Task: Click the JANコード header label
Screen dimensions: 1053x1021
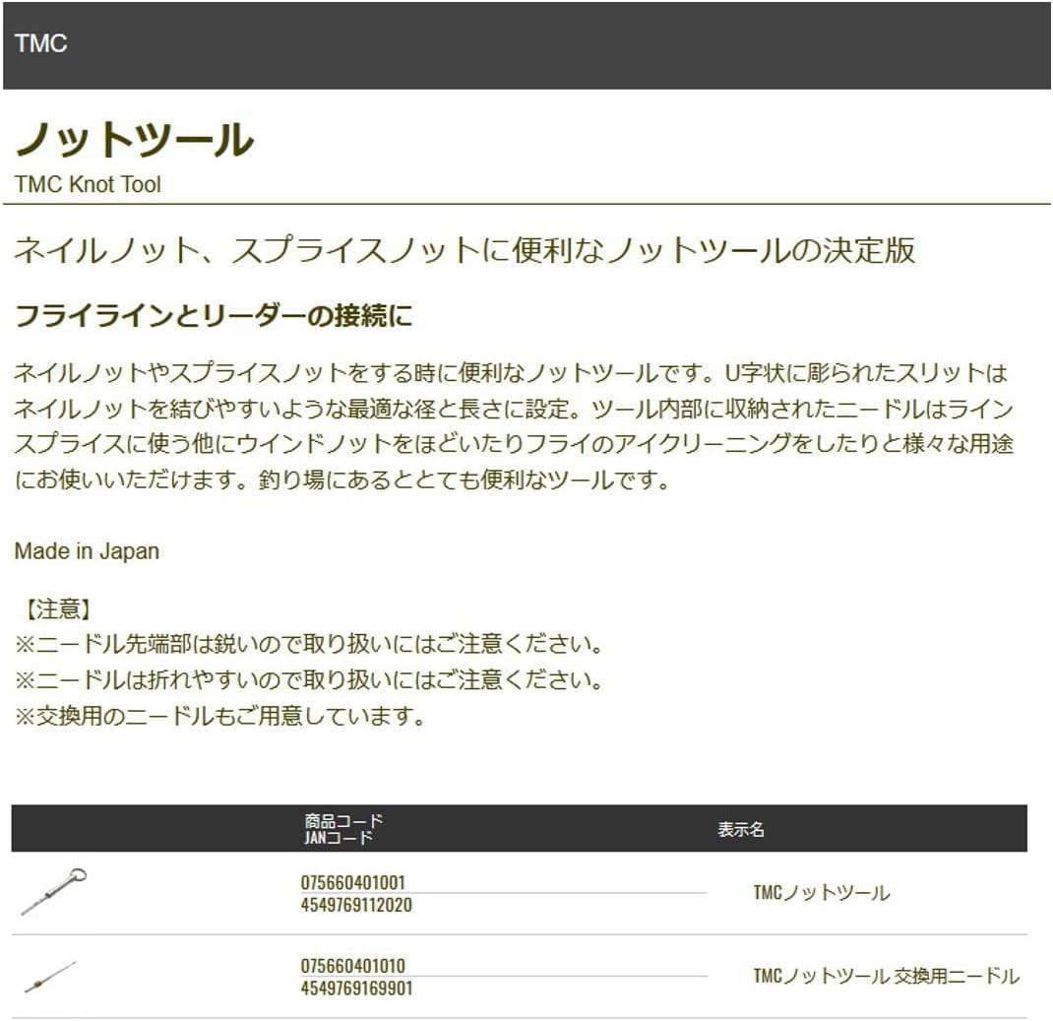Action: [x=339, y=838]
